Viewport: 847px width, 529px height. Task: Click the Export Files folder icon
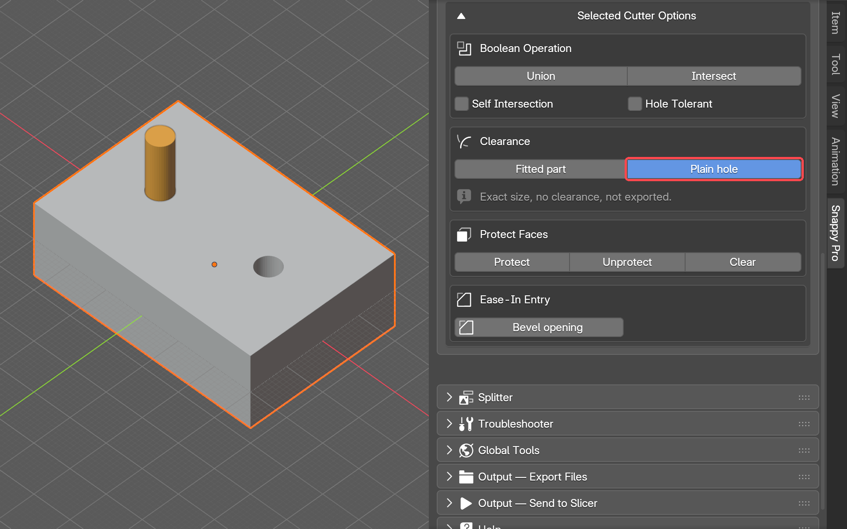pos(466,477)
